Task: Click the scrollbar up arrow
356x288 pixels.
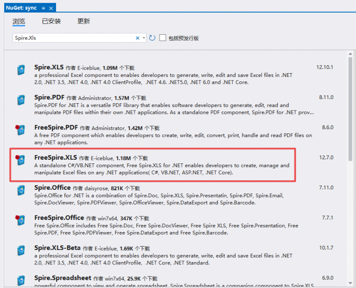Action: point(350,54)
